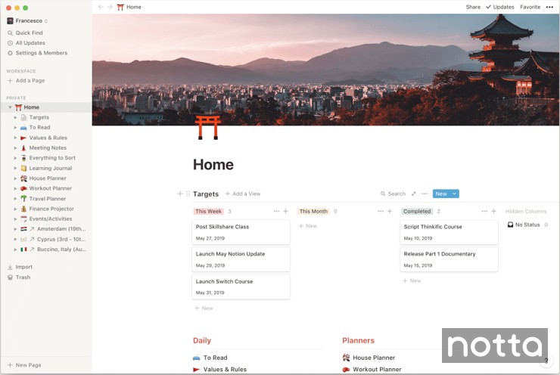Open the page options three-dot menu
Screen dimensions: 560x375
coord(549,7)
